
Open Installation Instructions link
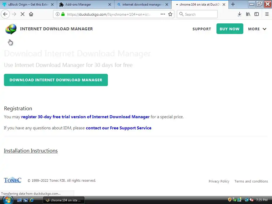pyautogui.click(x=31, y=151)
